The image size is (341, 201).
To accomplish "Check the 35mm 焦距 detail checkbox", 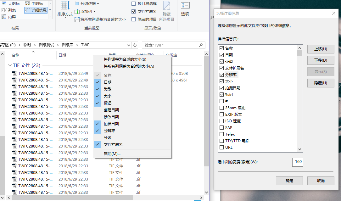I will click(221, 108).
